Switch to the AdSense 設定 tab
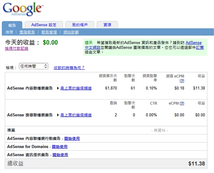The width and height of the screenshot is (214, 173). [x=44, y=25]
